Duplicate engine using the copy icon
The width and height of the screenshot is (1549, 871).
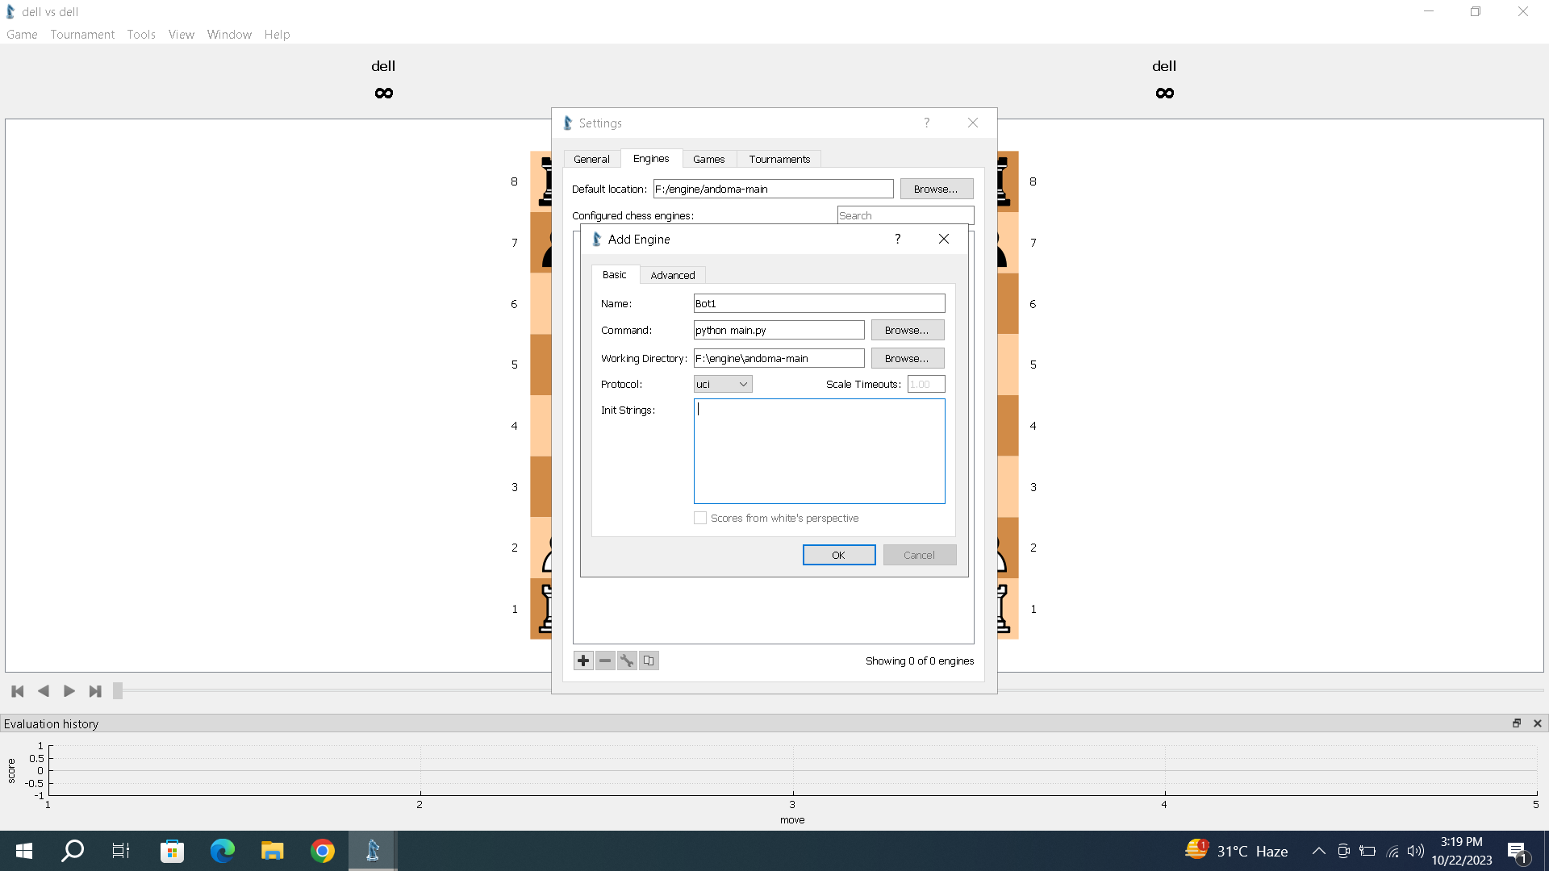(649, 660)
